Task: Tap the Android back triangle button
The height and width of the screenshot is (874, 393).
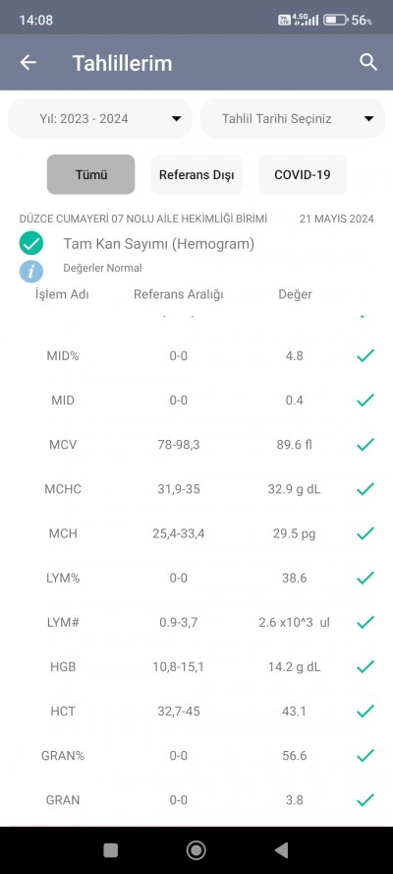Action: 281,850
